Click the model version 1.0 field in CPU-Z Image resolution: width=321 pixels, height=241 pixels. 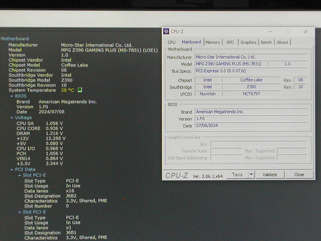(287, 64)
